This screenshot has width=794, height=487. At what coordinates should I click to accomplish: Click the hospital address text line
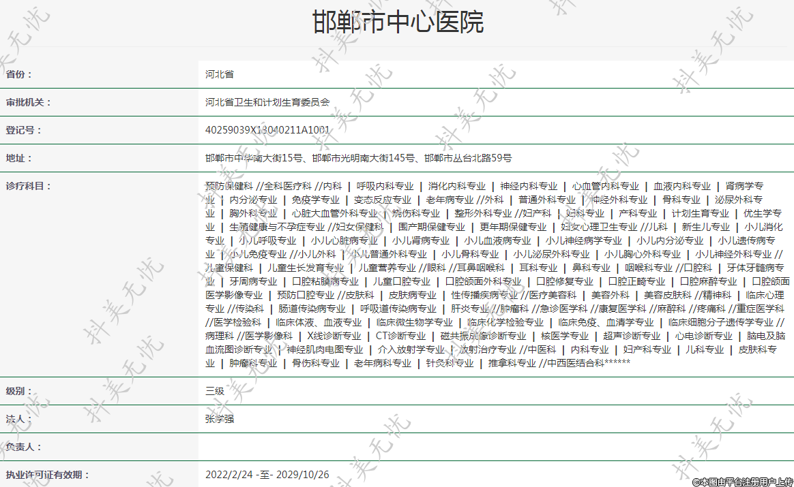tap(359, 158)
